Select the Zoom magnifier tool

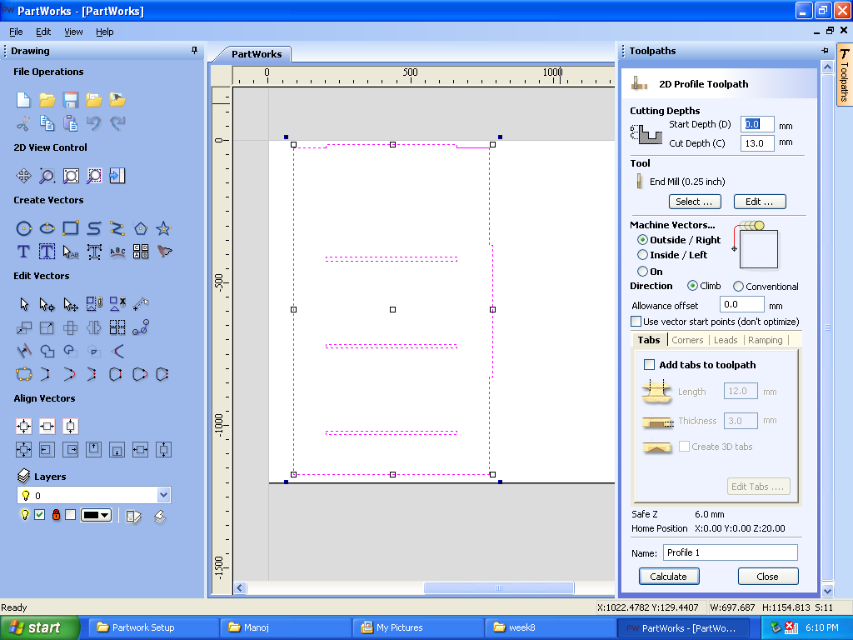(x=47, y=176)
